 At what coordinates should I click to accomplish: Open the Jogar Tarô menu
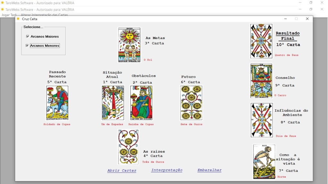pyautogui.click(x=9, y=15)
